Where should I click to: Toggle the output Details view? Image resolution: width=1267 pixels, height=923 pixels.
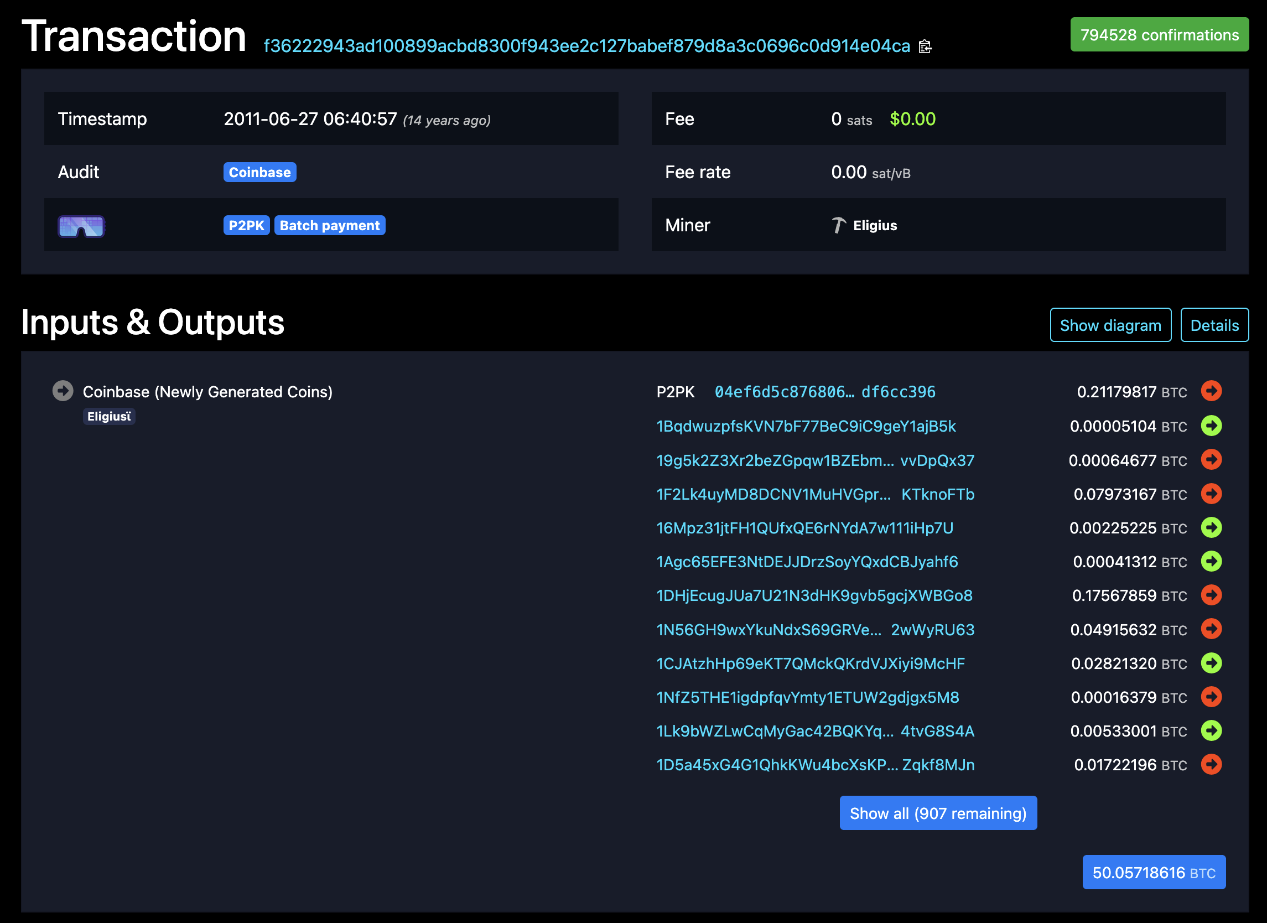tap(1214, 325)
